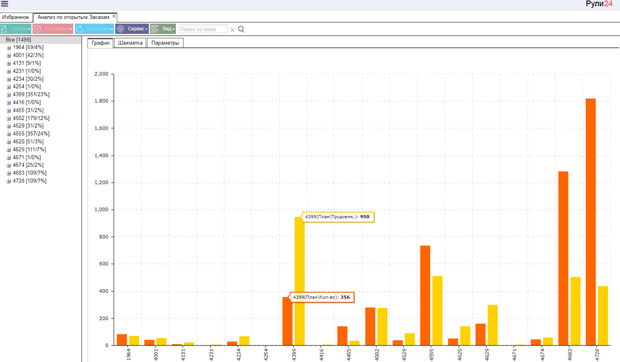Click the tall orange bar for 4728
620x362 pixels.
pyautogui.click(x=591, y=222)
